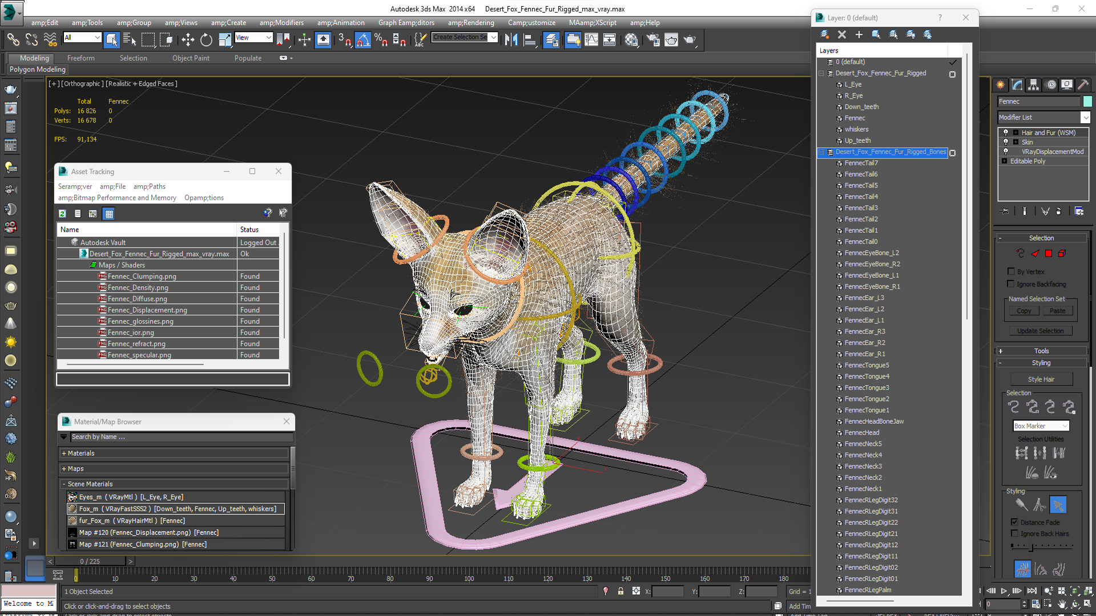Image resolution: width=1096 pixels, height=616 pixels.
Task: Click the timeline frame slider 0 / 225
Action: (x=90, y=562)
